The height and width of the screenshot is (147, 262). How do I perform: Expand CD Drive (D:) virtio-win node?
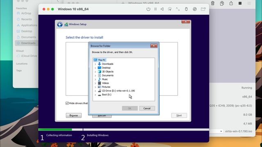point(95,91)
